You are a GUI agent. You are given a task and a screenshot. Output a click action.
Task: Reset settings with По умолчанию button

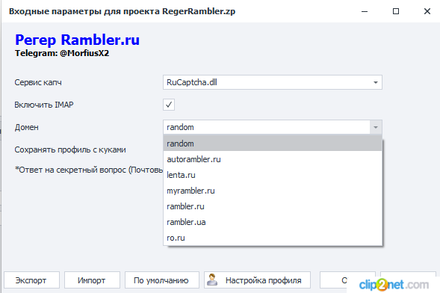tap(162, 280)
